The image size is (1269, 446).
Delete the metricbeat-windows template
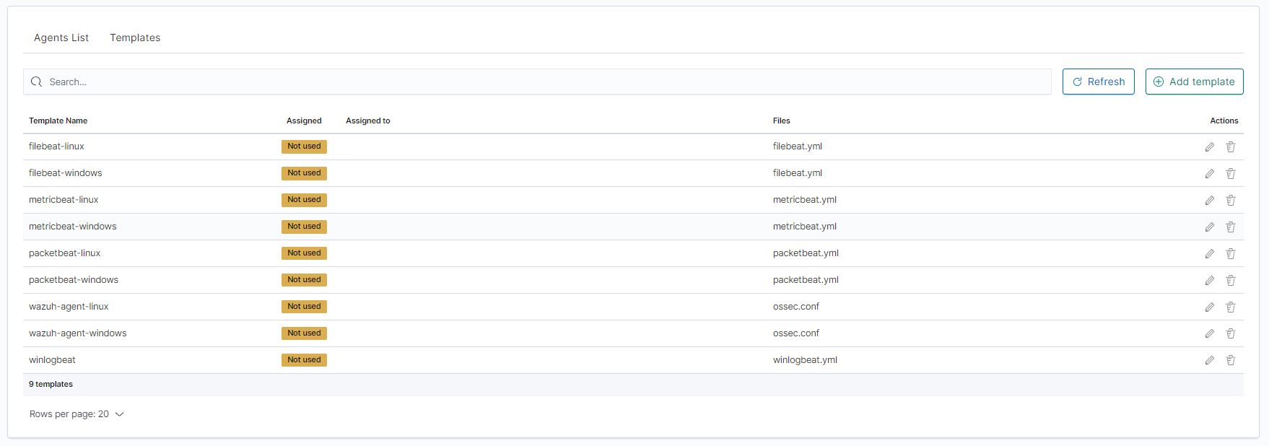1231,227
